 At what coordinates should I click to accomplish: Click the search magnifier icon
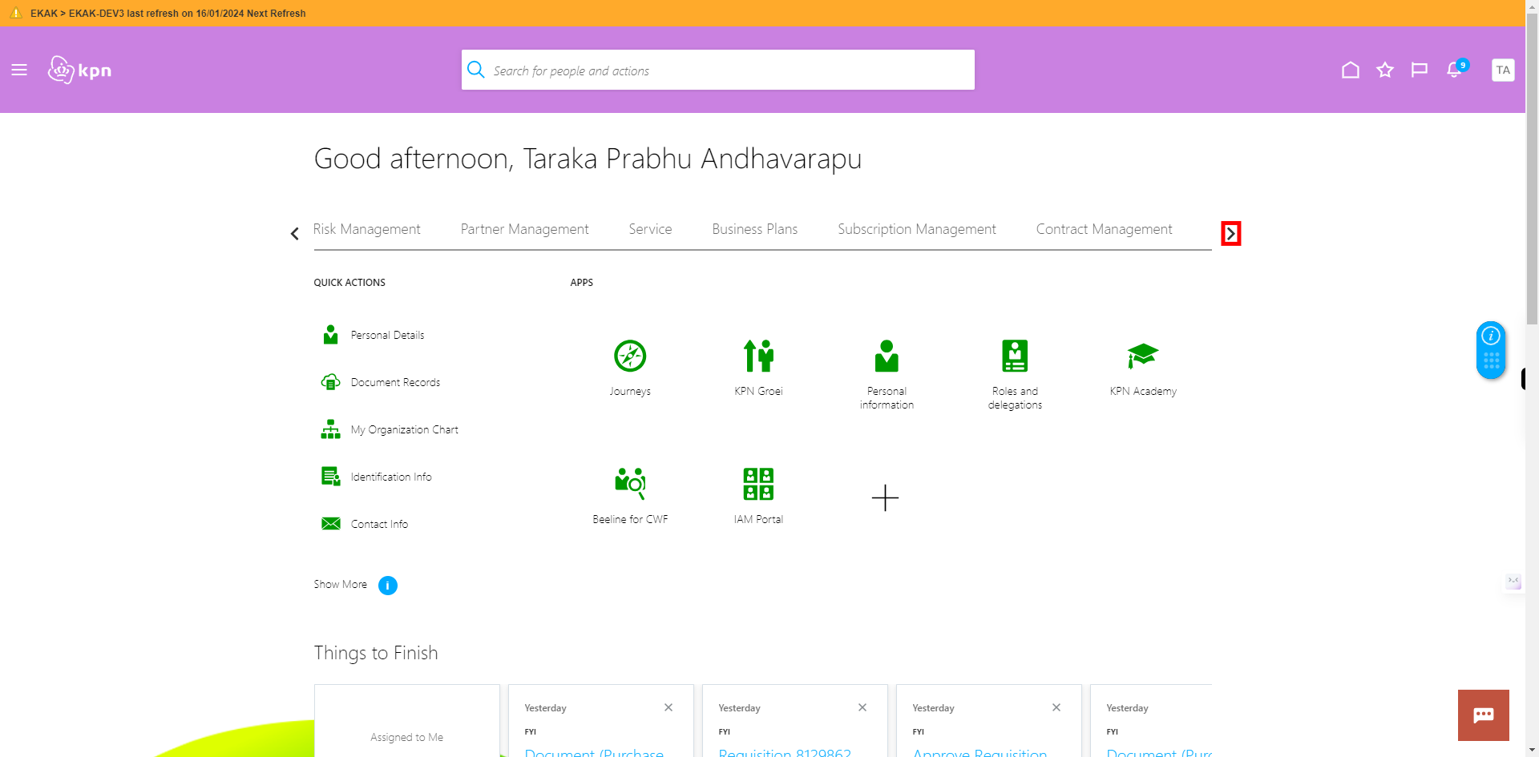click(x=476, y=70)
